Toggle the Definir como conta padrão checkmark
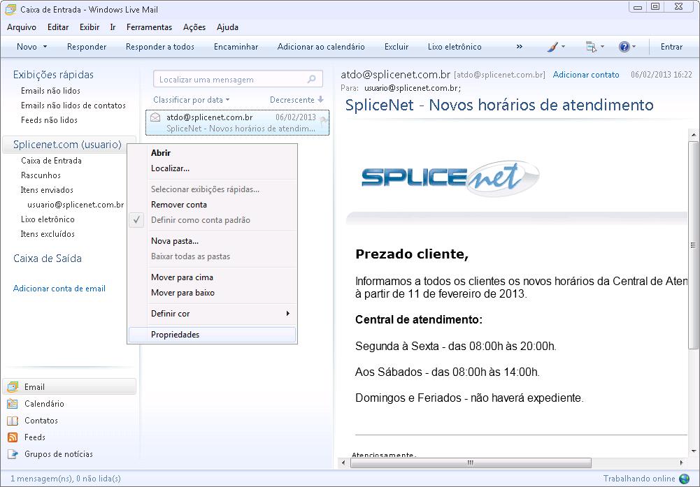The width and height of the screenshot is (700, 487). pyautogui.click(x=137, y=220)
